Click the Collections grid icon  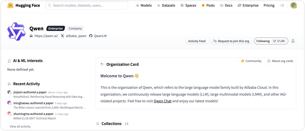[x=98, y=124]
